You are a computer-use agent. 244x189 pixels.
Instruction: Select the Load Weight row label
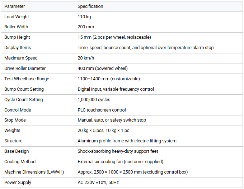(x=17, y=17)
